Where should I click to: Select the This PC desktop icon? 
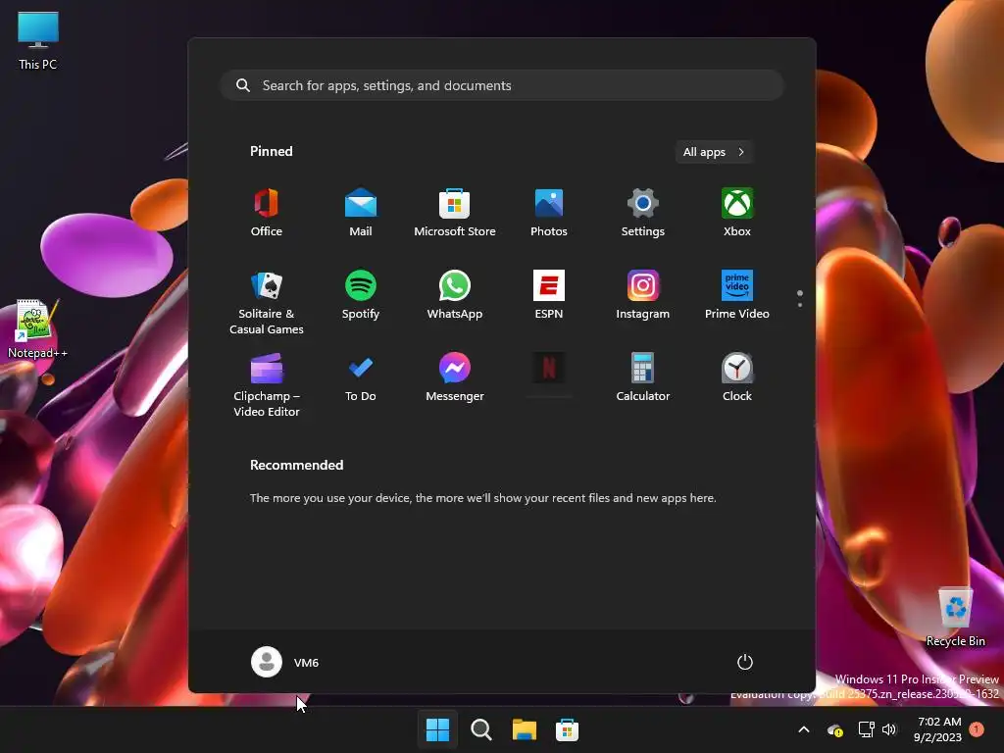pyautogui.click(x=38, y=40)
